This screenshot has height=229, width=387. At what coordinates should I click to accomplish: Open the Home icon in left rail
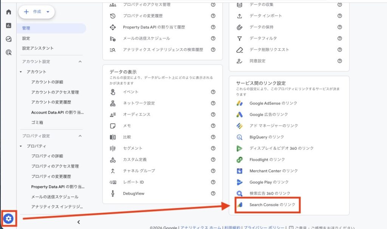[x=8, y=12]
